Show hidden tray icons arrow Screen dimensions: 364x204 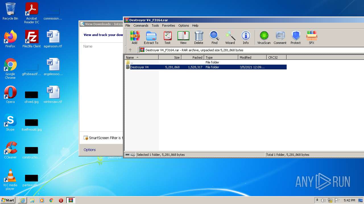coord(317,200)
